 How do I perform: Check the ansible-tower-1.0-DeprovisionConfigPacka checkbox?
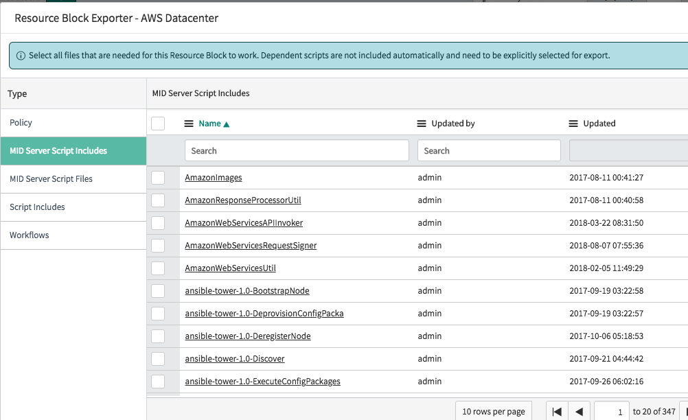(158, 314)
